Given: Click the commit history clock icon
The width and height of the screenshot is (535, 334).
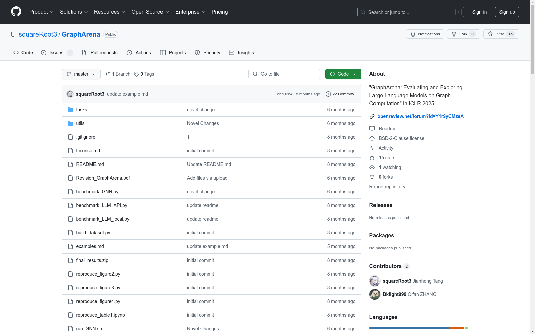Looking at the screenshot, I should click(x=328, y=94).
